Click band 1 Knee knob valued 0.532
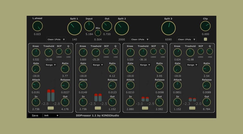Screen dimensions: 243x134 pyautogui.click(x=36, y=52)
